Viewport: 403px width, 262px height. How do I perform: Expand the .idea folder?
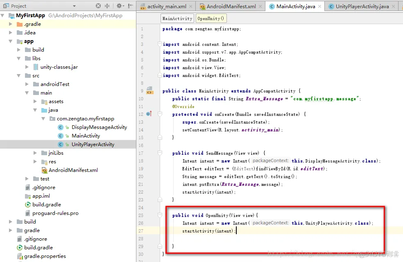11,33
